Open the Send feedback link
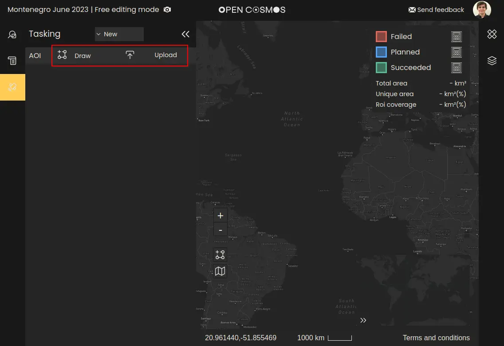The height and width of the screenshot is (346, 504). click(436, 10)
